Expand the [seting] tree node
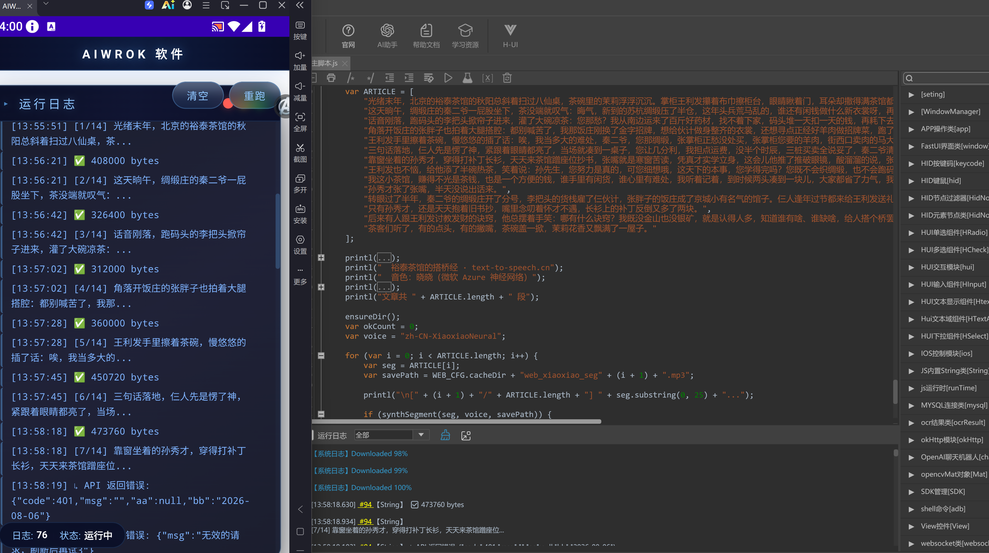The height and width of the screenshot is (553, 989). 911,94
